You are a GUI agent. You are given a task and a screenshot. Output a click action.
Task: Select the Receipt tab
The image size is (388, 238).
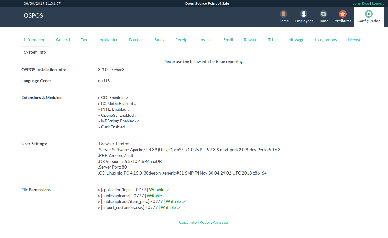point(182,40)
